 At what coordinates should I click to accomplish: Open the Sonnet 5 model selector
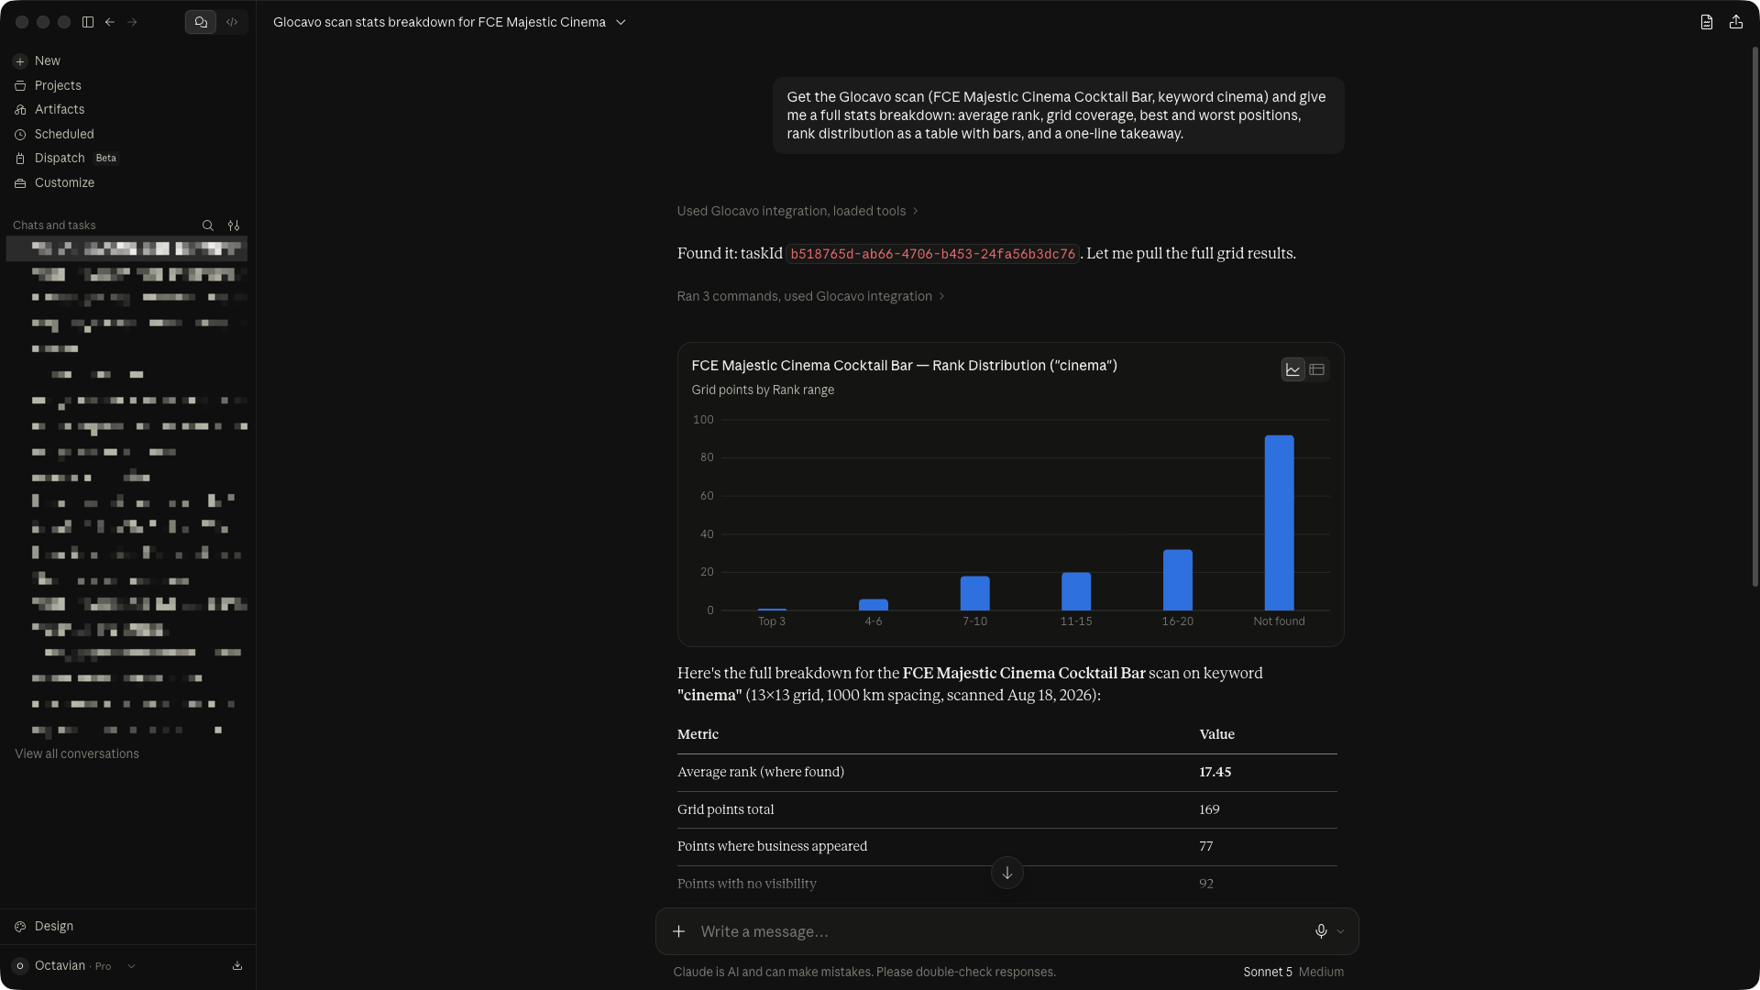[x=1293, y=972]
